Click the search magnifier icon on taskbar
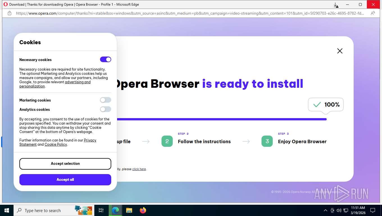The image size is (382, 216). click(19, 210)
